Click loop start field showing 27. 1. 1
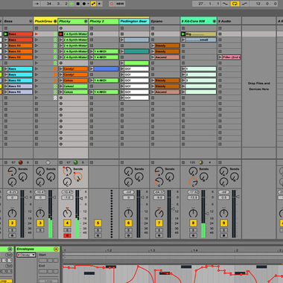This screenshot has height=283, width=283. pyautogui.click(x=206, y=4)
